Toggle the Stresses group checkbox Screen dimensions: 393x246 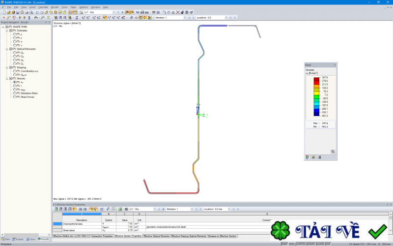click(x=11, y=79)
